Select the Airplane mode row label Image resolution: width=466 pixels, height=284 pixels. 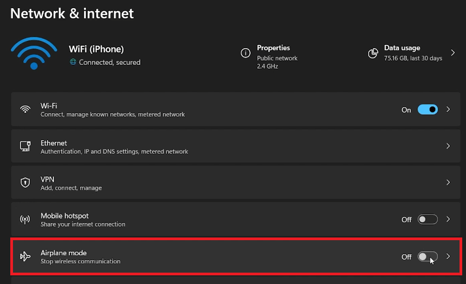coord(64,253)
